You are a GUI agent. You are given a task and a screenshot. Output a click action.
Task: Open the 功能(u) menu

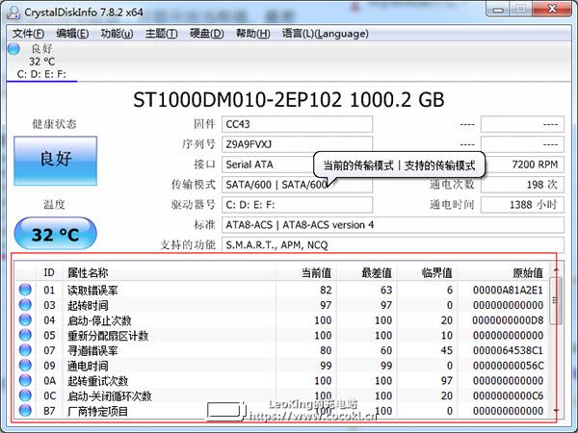[x=117, y=34]
